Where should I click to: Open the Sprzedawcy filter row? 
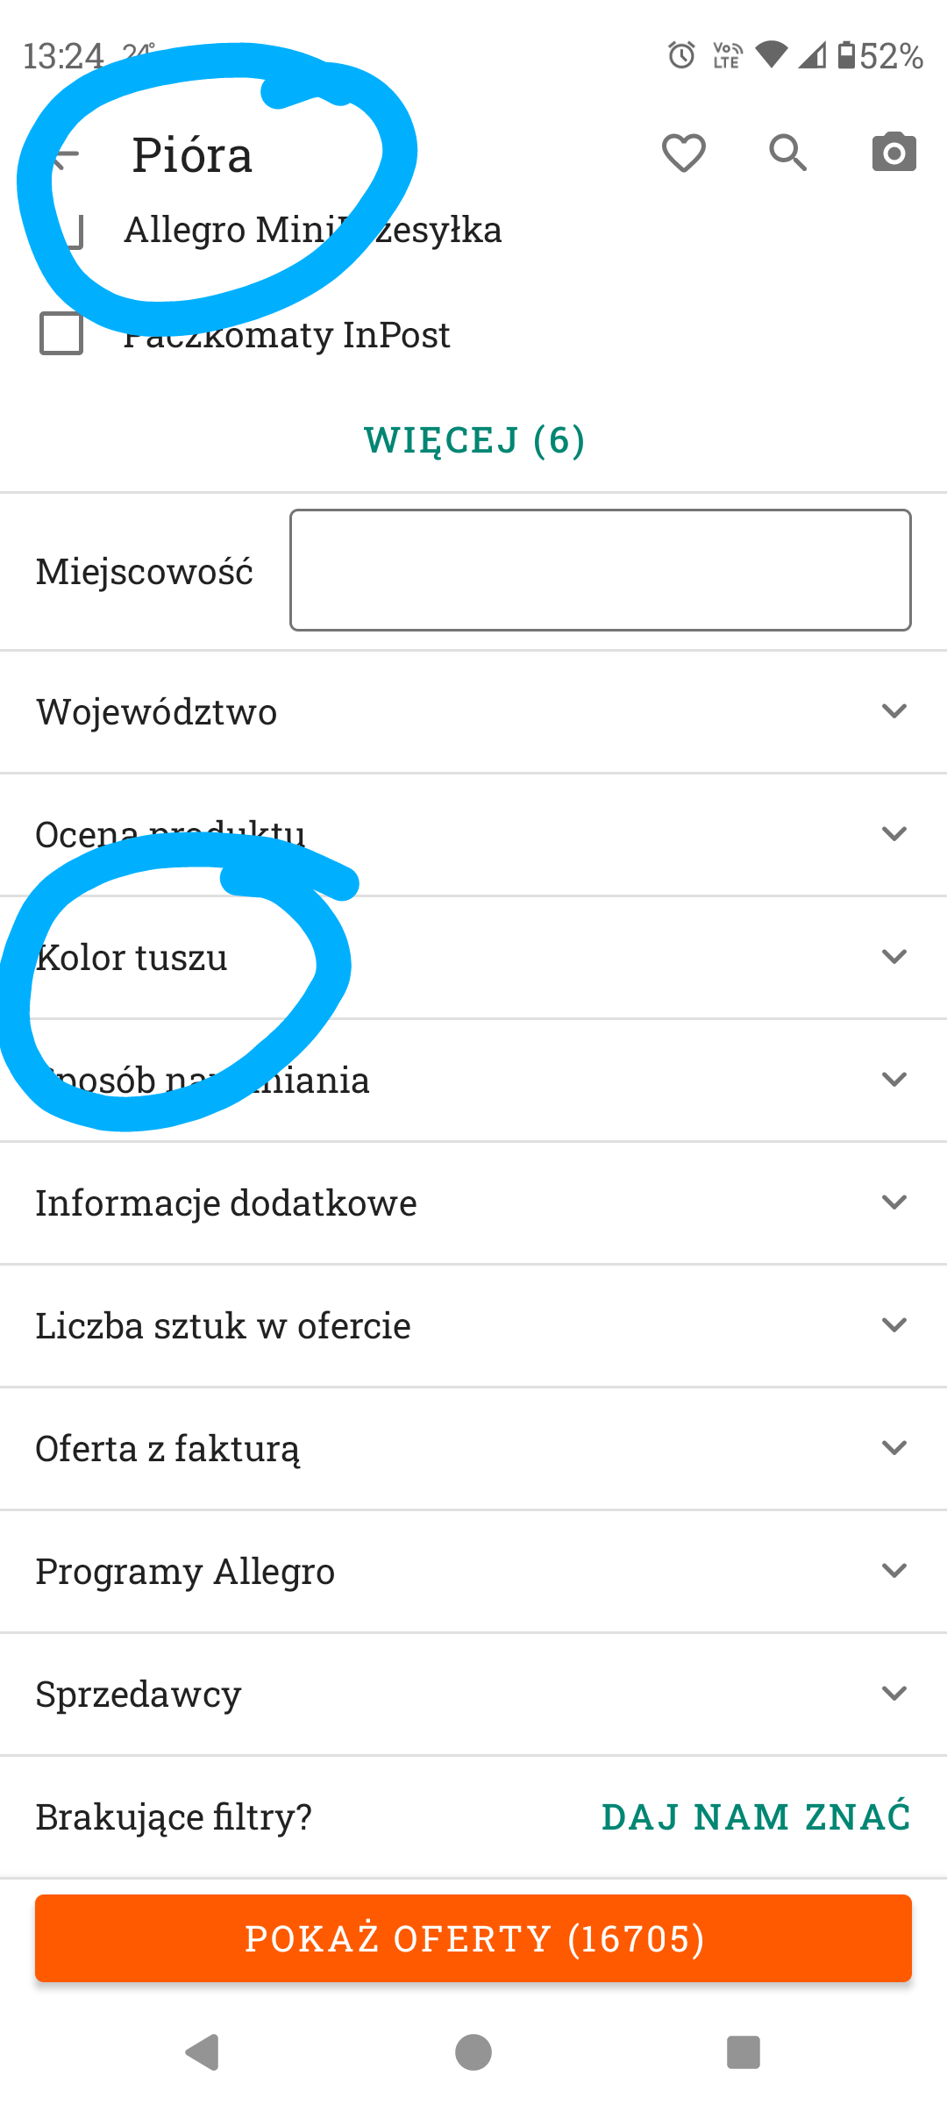coord(473,1694)
